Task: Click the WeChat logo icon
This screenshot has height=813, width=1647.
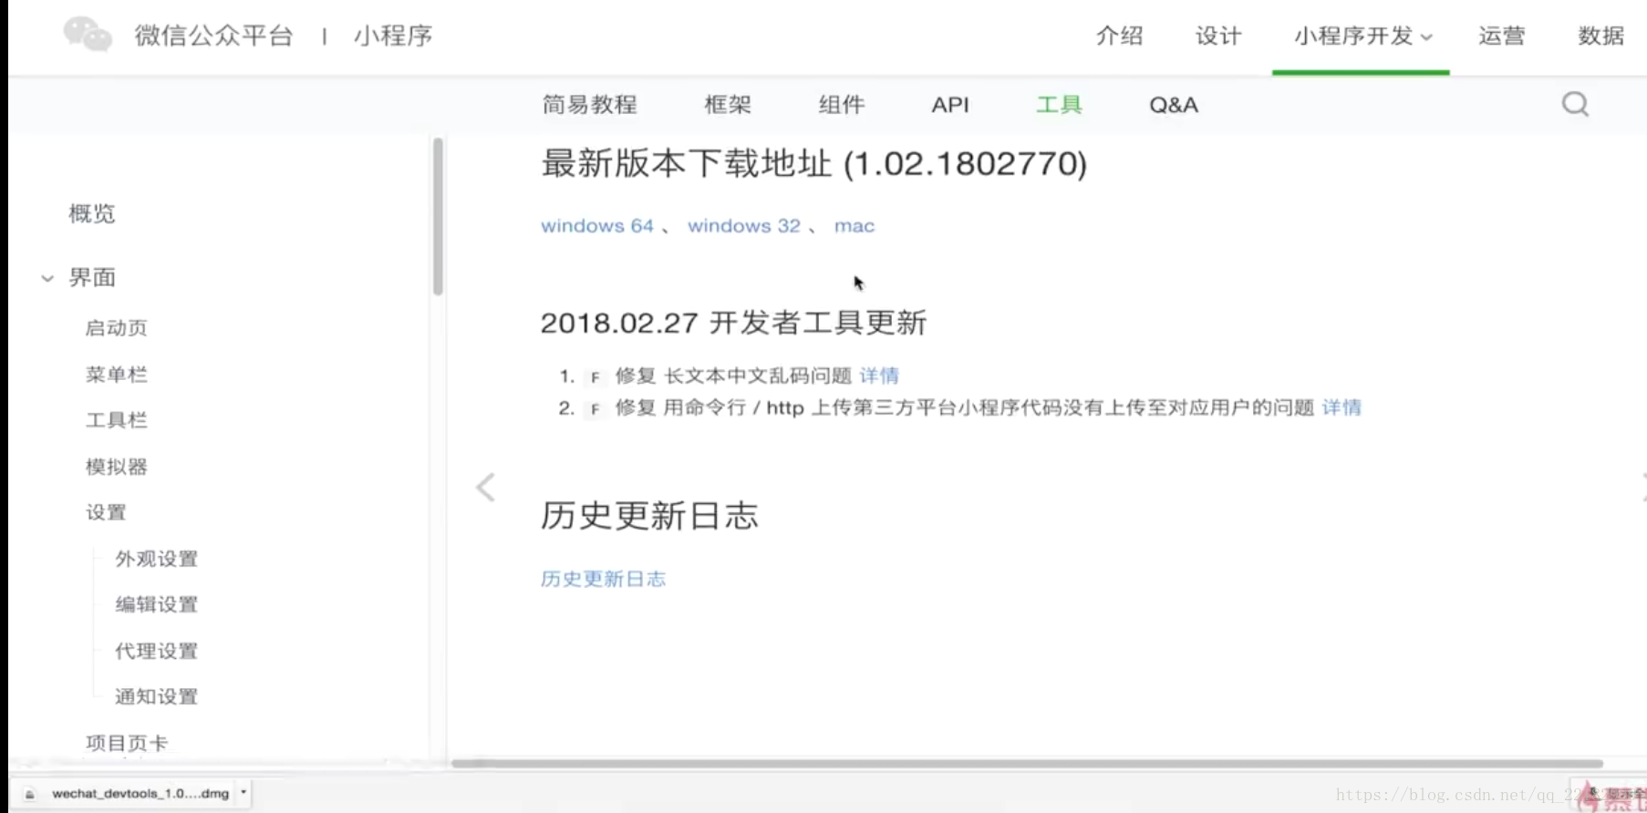Action: (88, 35)
